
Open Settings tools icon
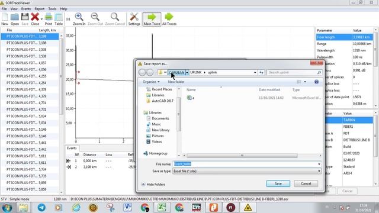(x=134, y=19)
